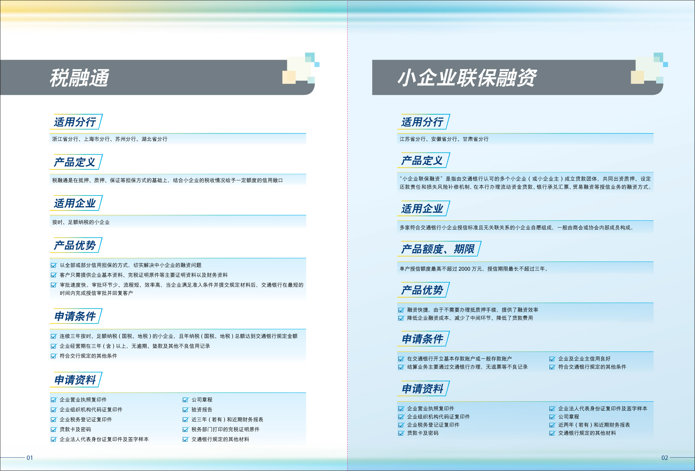This screenshot has width=695, height=471.
Task: Click the text 单户授信额度最高不超过 2000 万元
Action: pos(441,269)
